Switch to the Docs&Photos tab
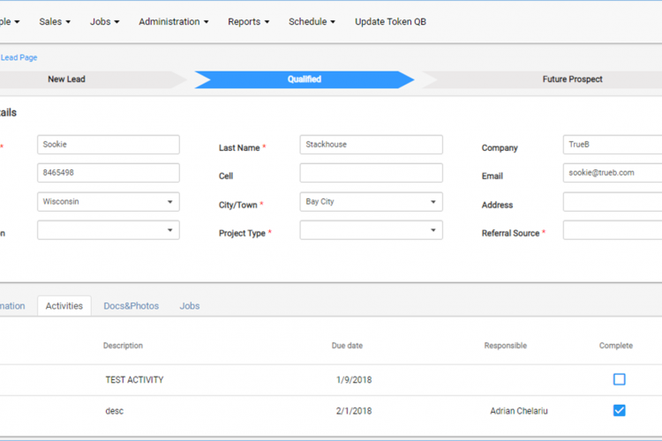Viewport: 662px width, 441px height. (x=131, y=306)
